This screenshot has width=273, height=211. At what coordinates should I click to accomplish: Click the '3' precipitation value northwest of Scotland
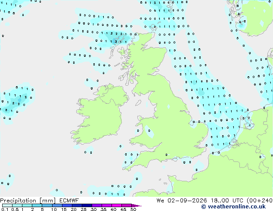(x=116, y=42)
